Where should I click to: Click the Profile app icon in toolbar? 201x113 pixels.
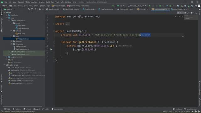(167, 6)
